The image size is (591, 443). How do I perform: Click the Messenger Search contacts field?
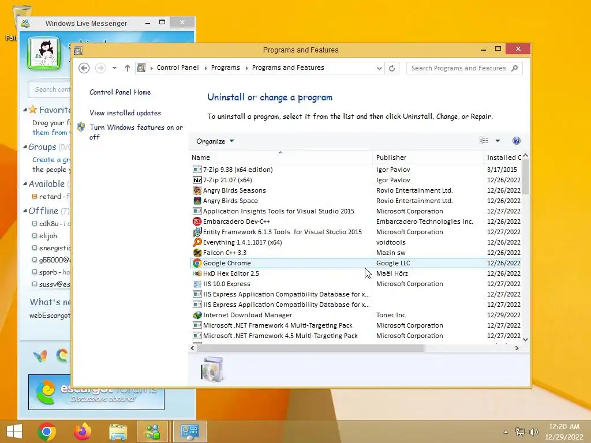click(x=51, y=89)
